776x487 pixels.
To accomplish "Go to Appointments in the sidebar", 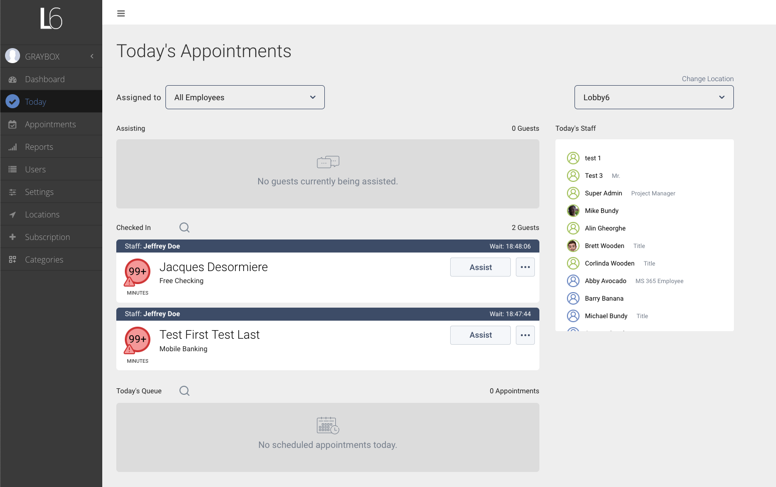I will point(51,124).
